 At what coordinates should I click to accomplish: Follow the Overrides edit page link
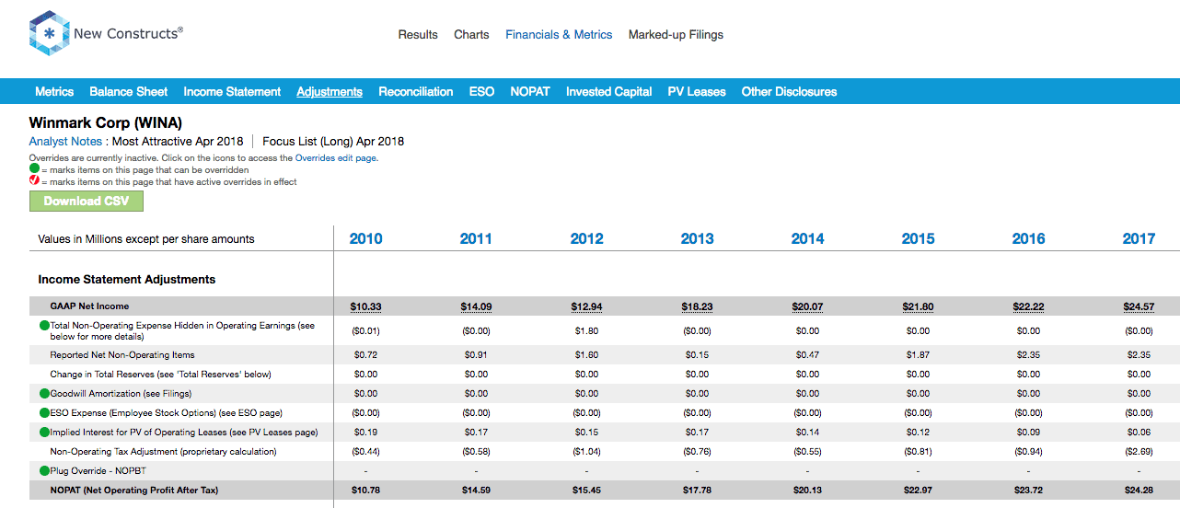tap(336, 158)
